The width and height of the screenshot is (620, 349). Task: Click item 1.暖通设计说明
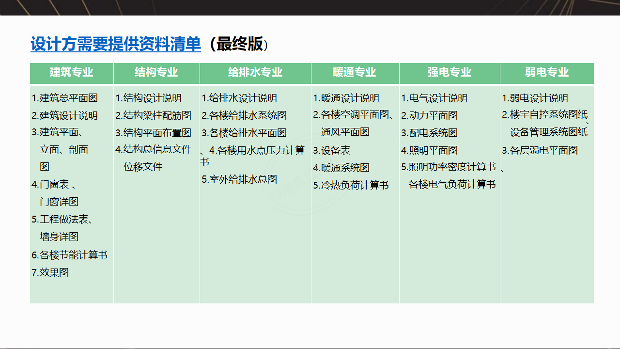346,98
